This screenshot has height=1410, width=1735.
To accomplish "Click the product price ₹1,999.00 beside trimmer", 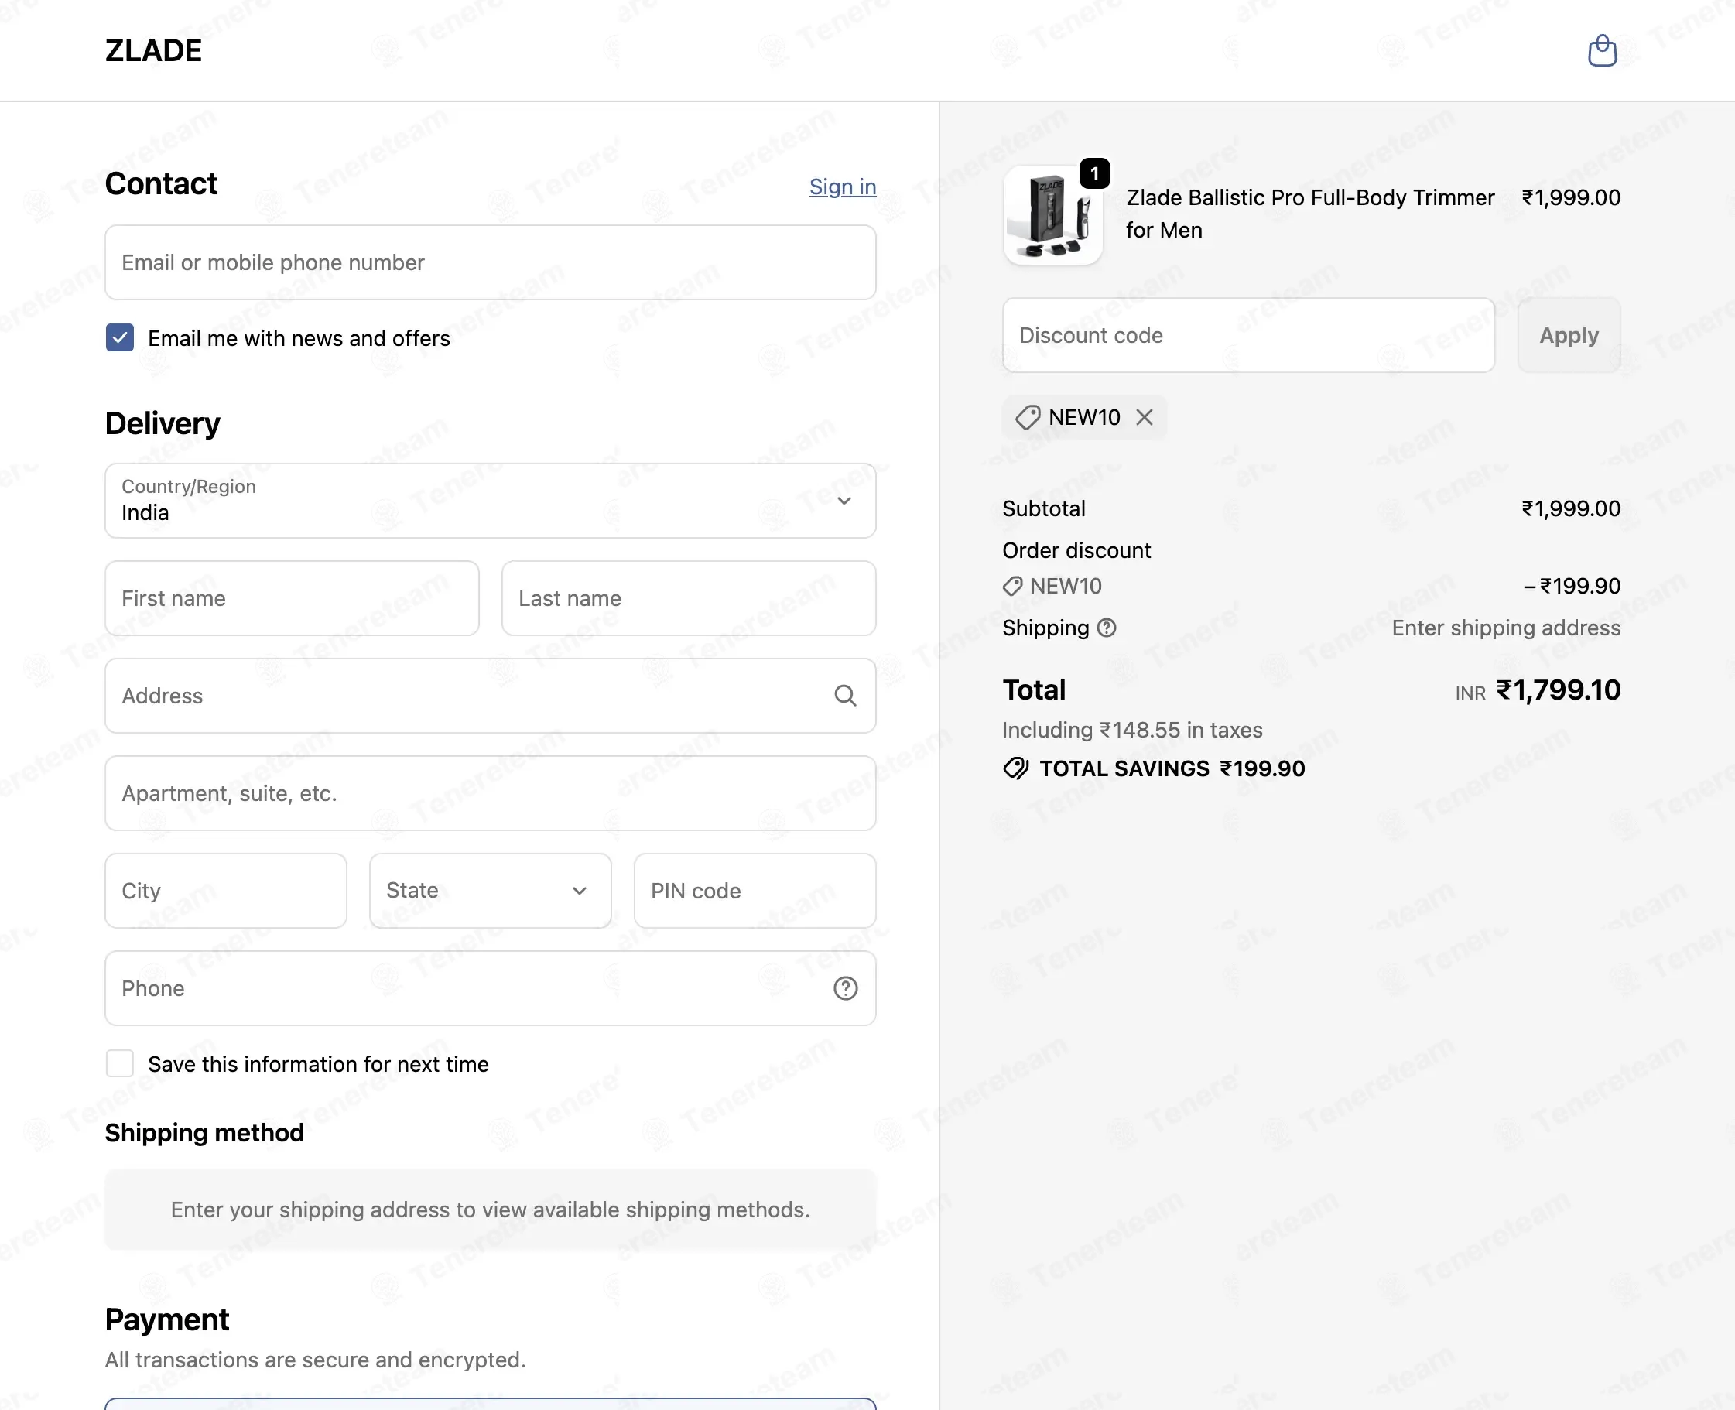I will click(1571, 197).
